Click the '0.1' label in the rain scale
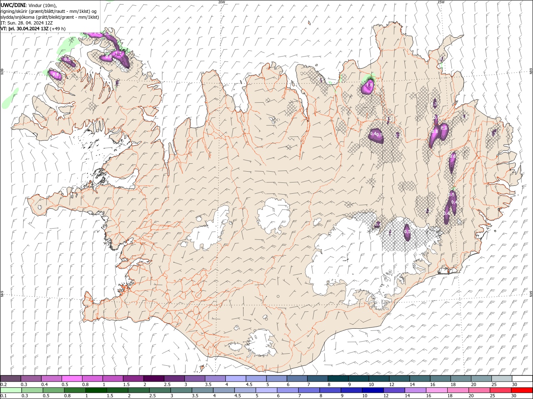Screen dimensions: 533x399 [x=4, y=396]
